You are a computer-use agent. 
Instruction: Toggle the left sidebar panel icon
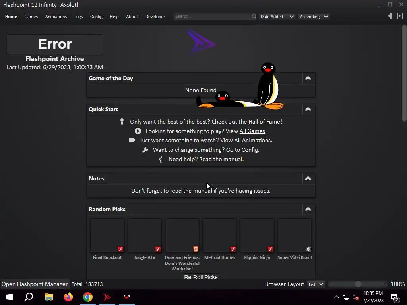click(x=389, y=16)
